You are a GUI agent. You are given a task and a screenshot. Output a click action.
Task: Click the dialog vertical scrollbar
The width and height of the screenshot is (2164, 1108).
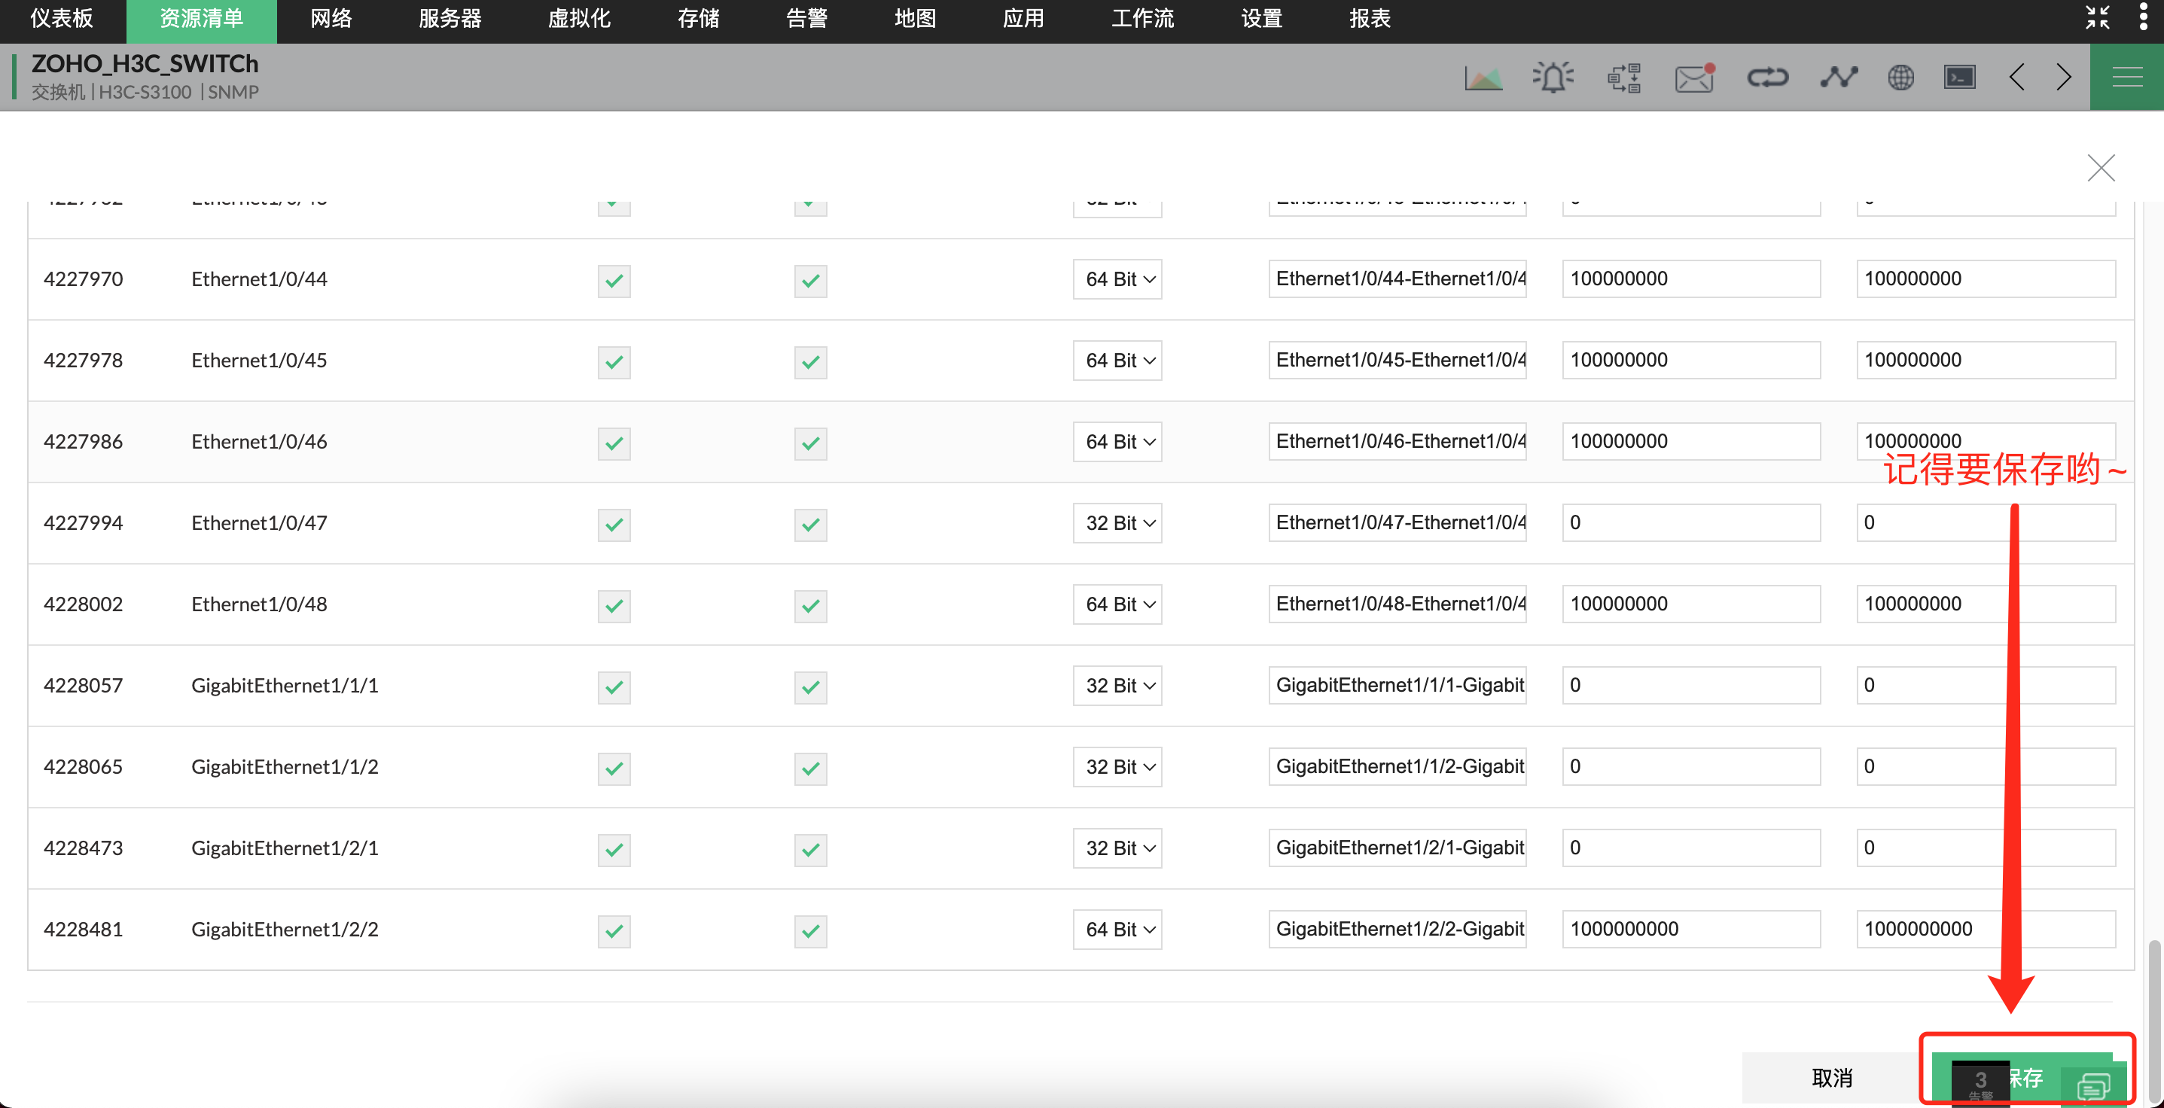point(2154,1021)
